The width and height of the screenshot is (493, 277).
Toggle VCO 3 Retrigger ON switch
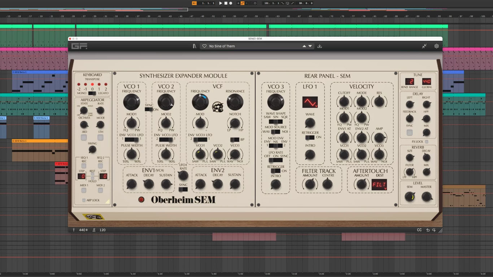[x=276, y=171]
